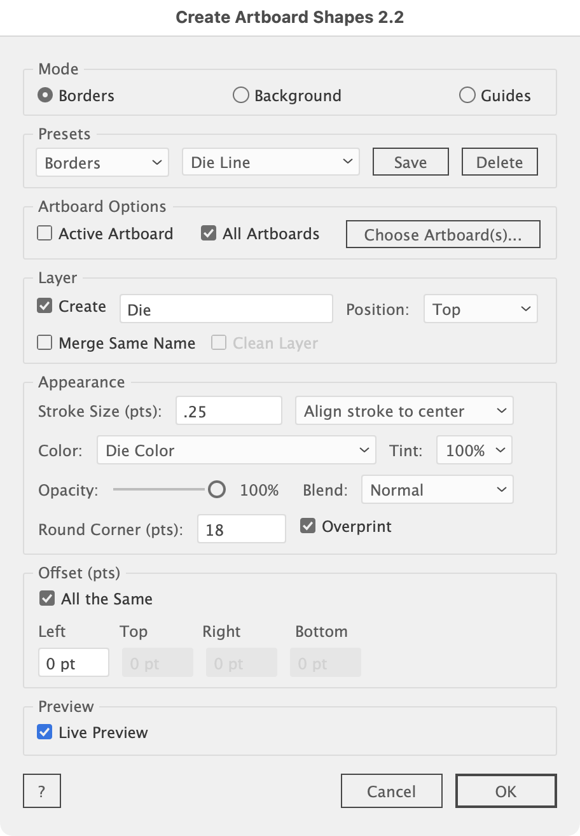The width and height of the screenshot is (580, 836).
Task: Uncheck the All Artboards checkbox
Action: point(209,233)
